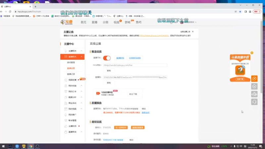
Task: Open the Windows Start menu
Action: click(x=3, y=146)
